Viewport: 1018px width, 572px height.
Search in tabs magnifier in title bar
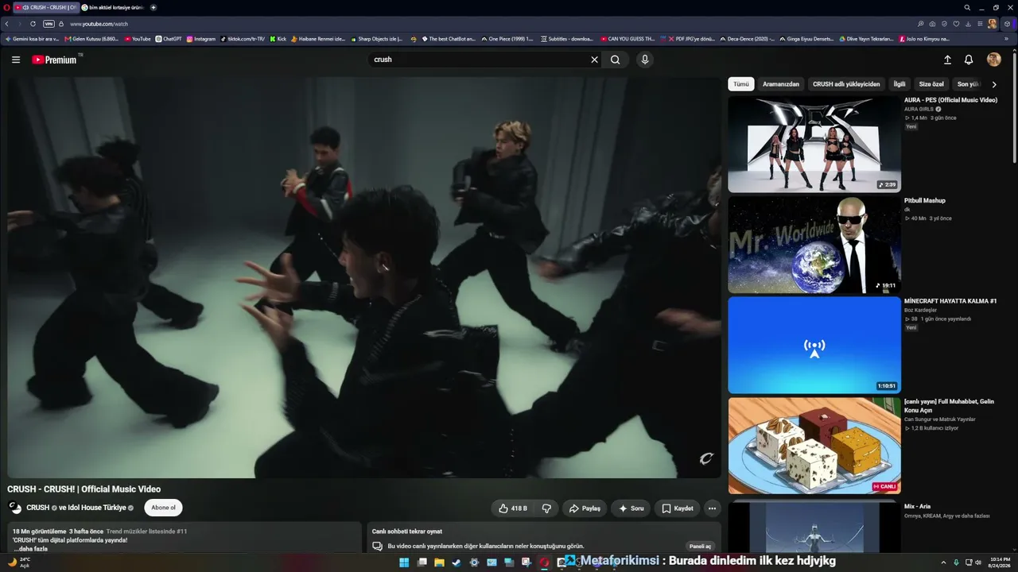(x=967, y=7)
